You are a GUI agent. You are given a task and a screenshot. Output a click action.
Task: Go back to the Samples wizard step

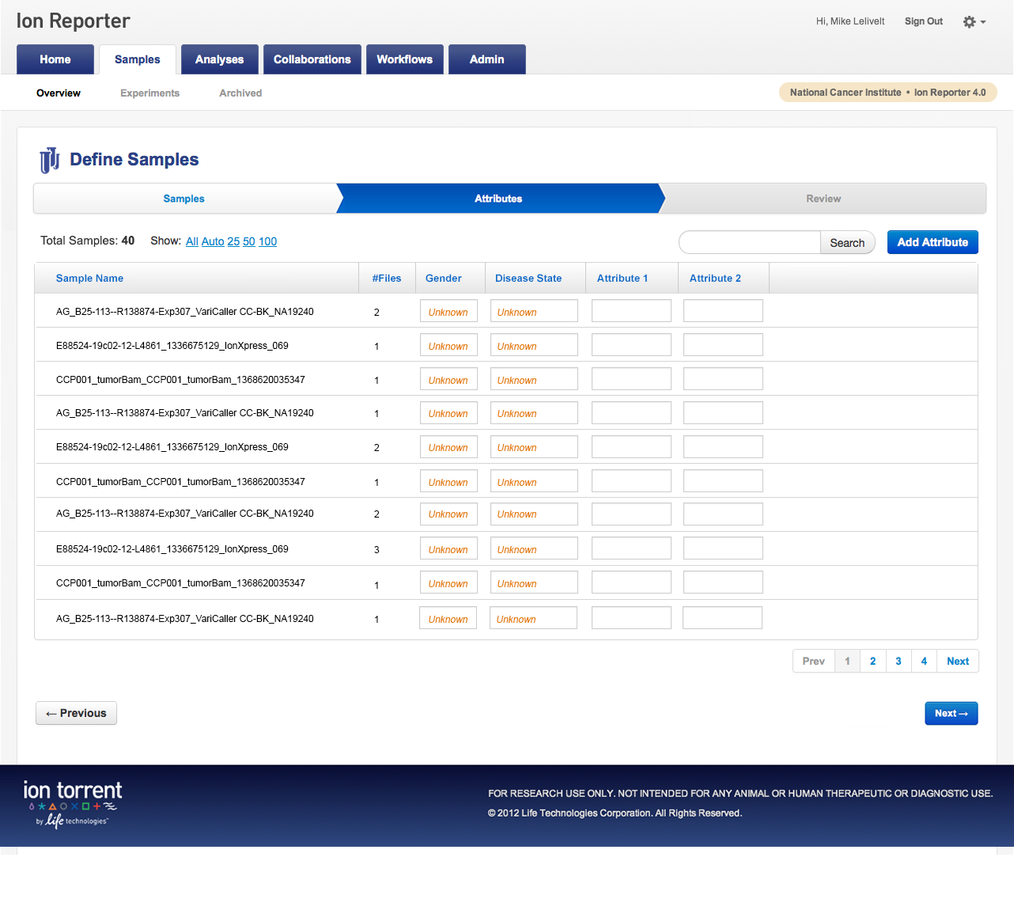point(184,199)
